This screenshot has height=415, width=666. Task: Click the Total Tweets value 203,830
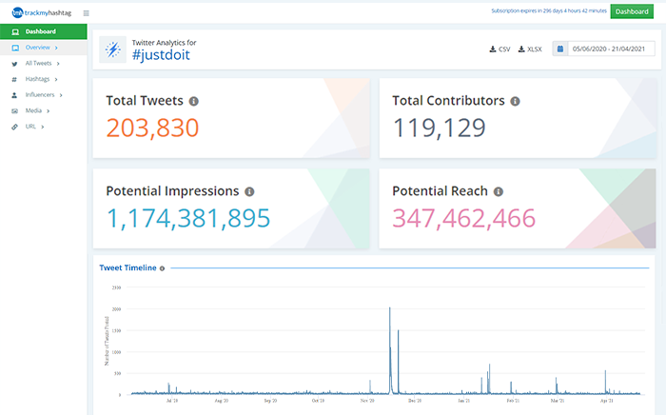152,128
